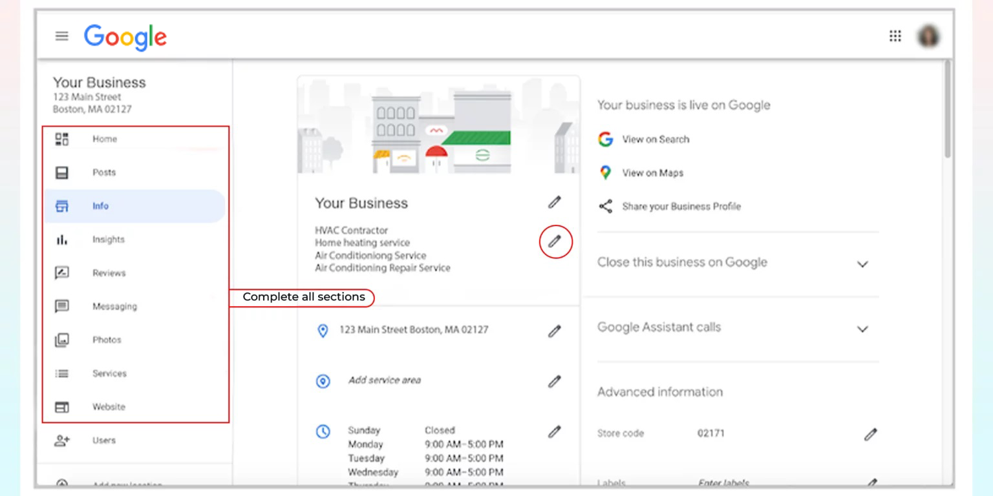This screenshot has height=496, width=993.
Task: Click the 123 Main Street Boston address text
Action: [x=414, y=329]
